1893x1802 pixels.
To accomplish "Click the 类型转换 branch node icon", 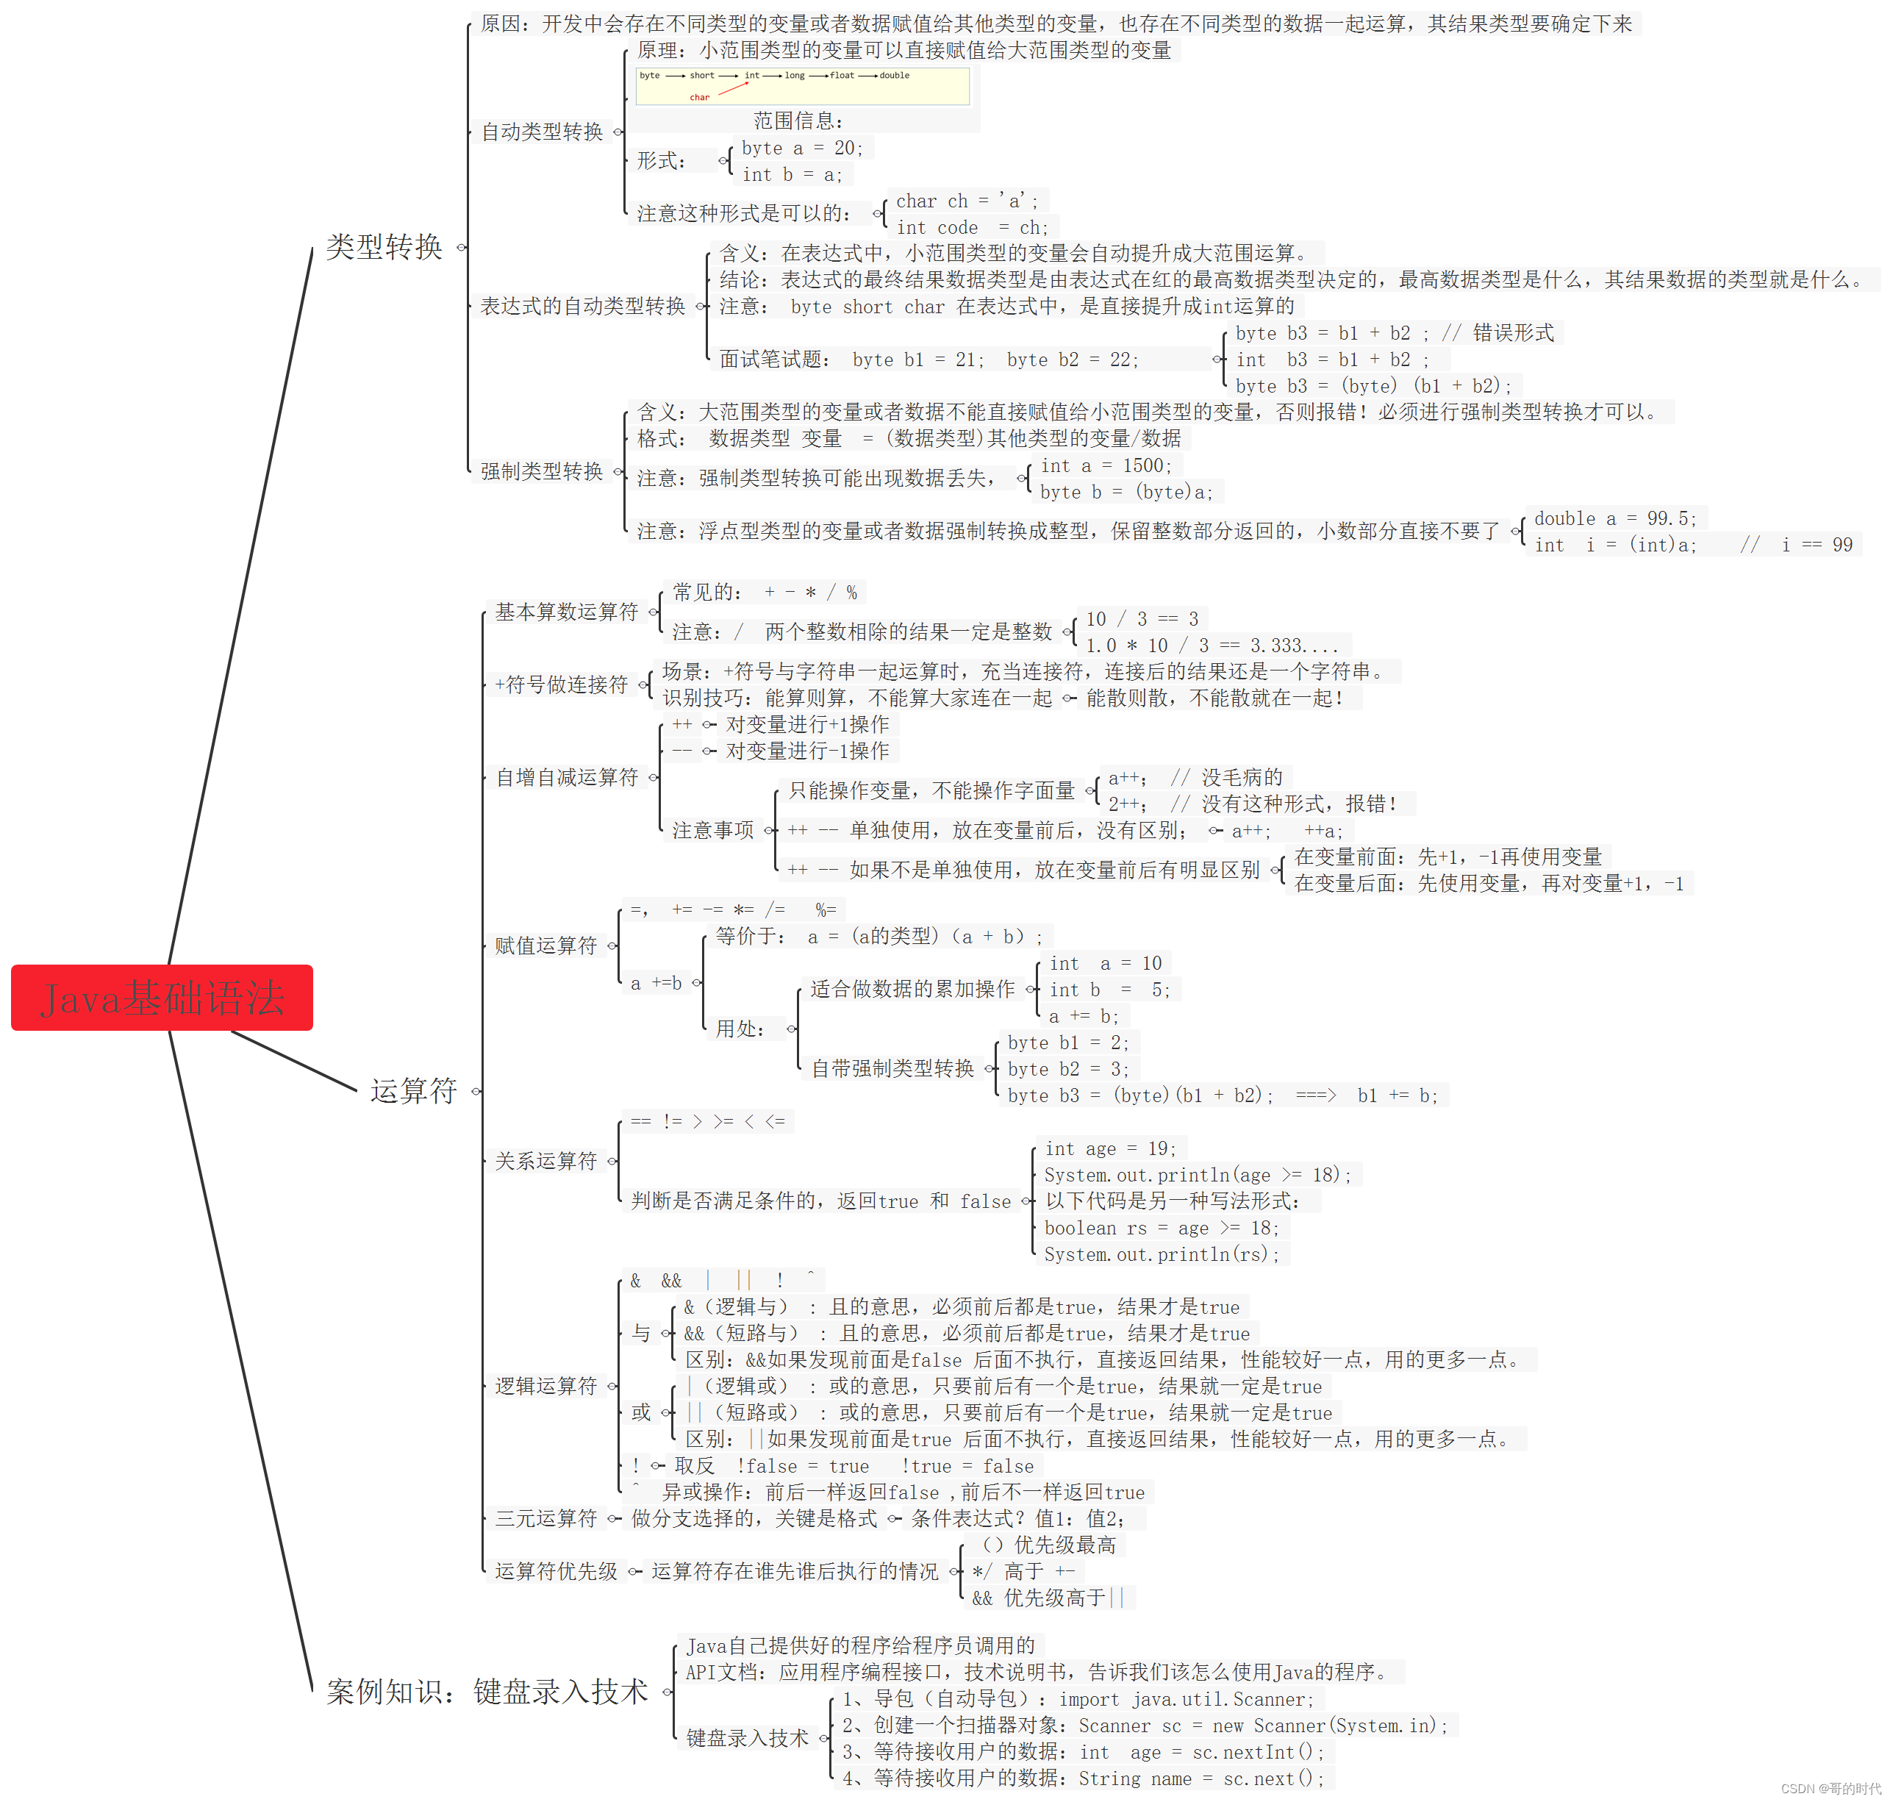I will coord(463,247).
